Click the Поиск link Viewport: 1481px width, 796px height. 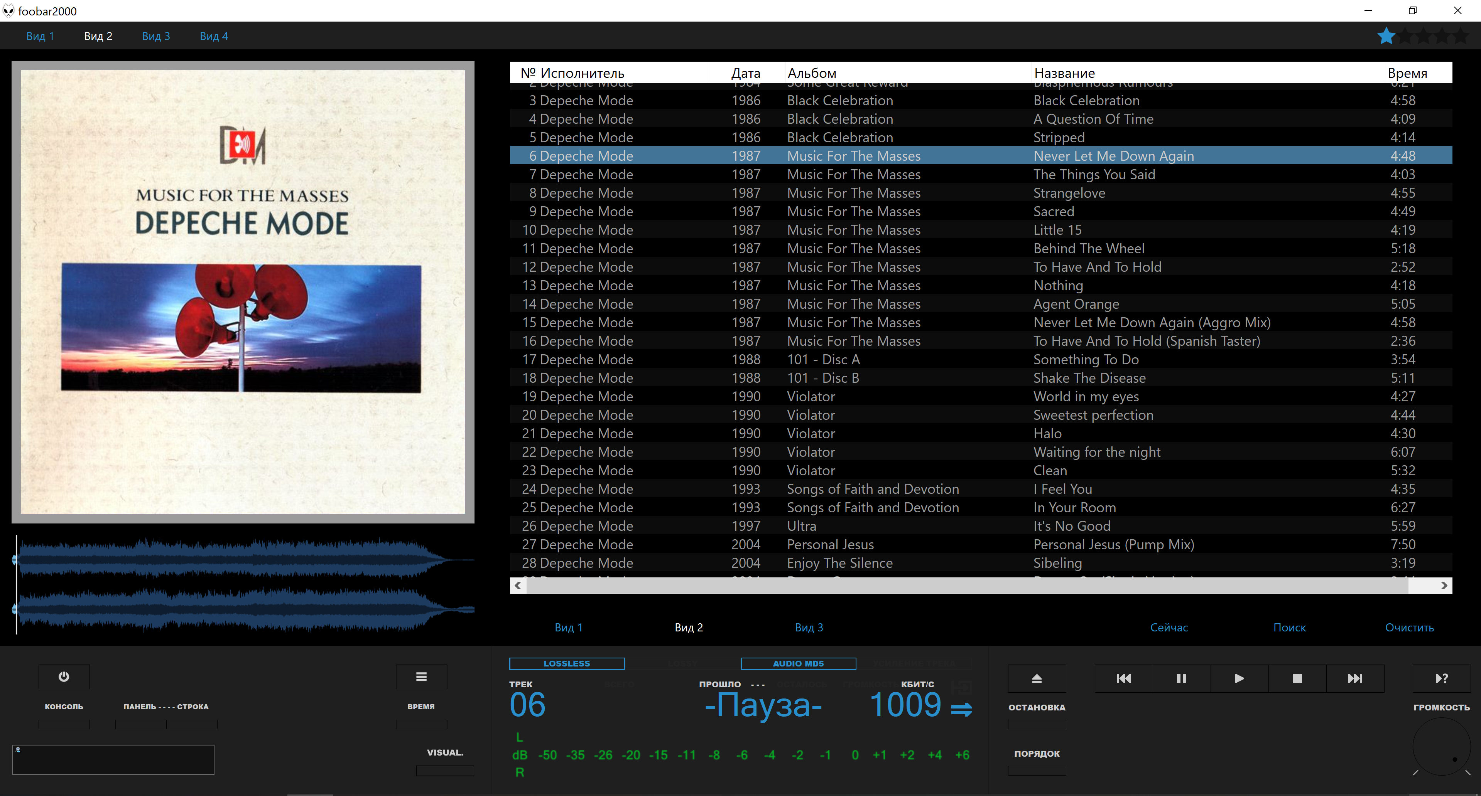[1290, 627]
